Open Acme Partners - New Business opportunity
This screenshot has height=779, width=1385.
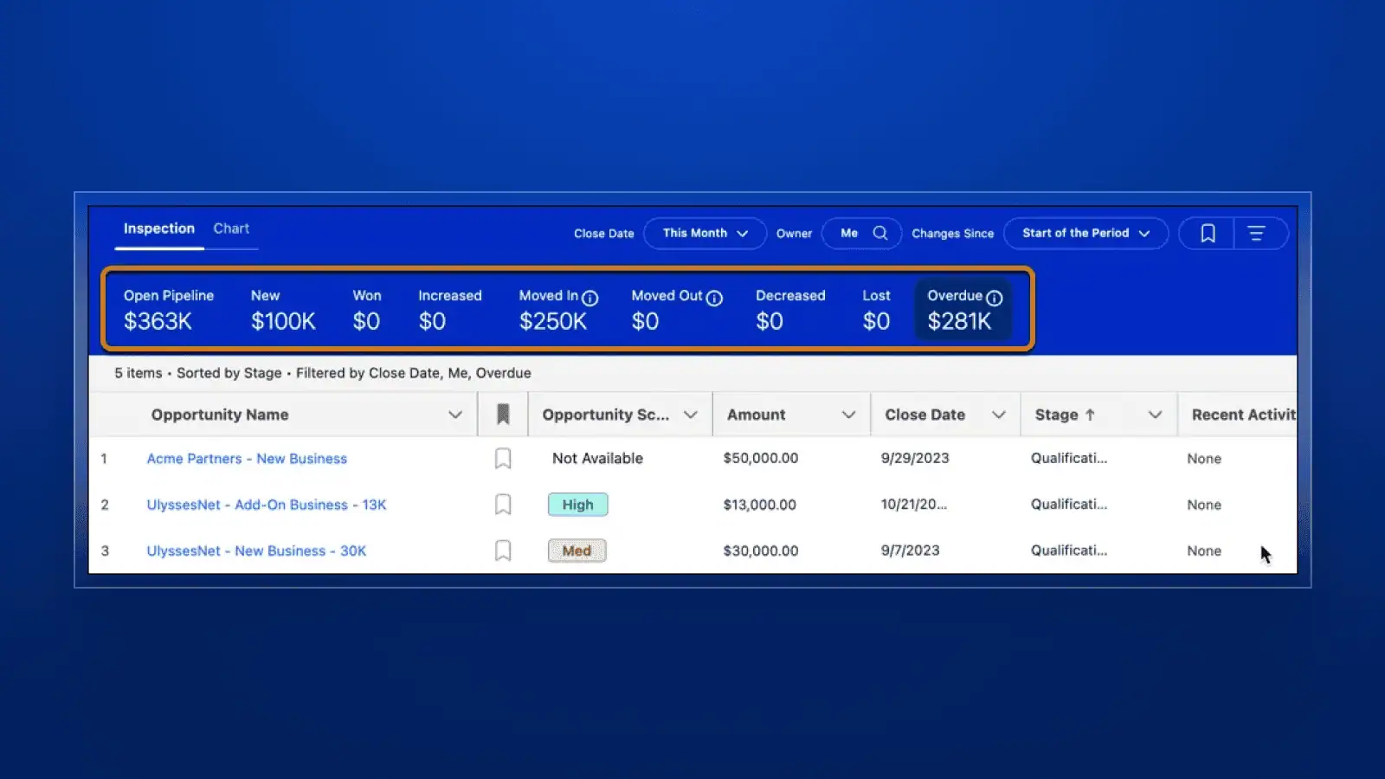point(247,459)
